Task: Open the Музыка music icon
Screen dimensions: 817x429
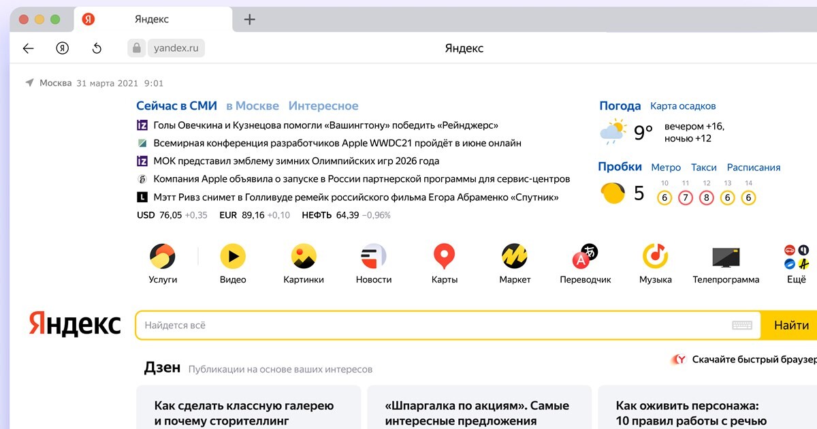Action: pyautogui.click(x=655, y=257)
